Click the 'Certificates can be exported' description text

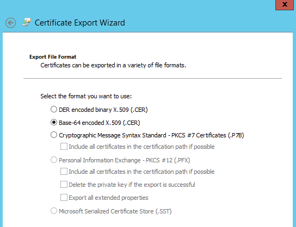tap(113, 65)
